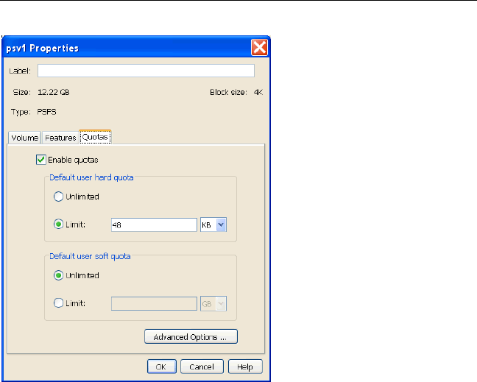Click the soft quota limit input field
This screenshot has width=477, height=382.
point(154,303)
